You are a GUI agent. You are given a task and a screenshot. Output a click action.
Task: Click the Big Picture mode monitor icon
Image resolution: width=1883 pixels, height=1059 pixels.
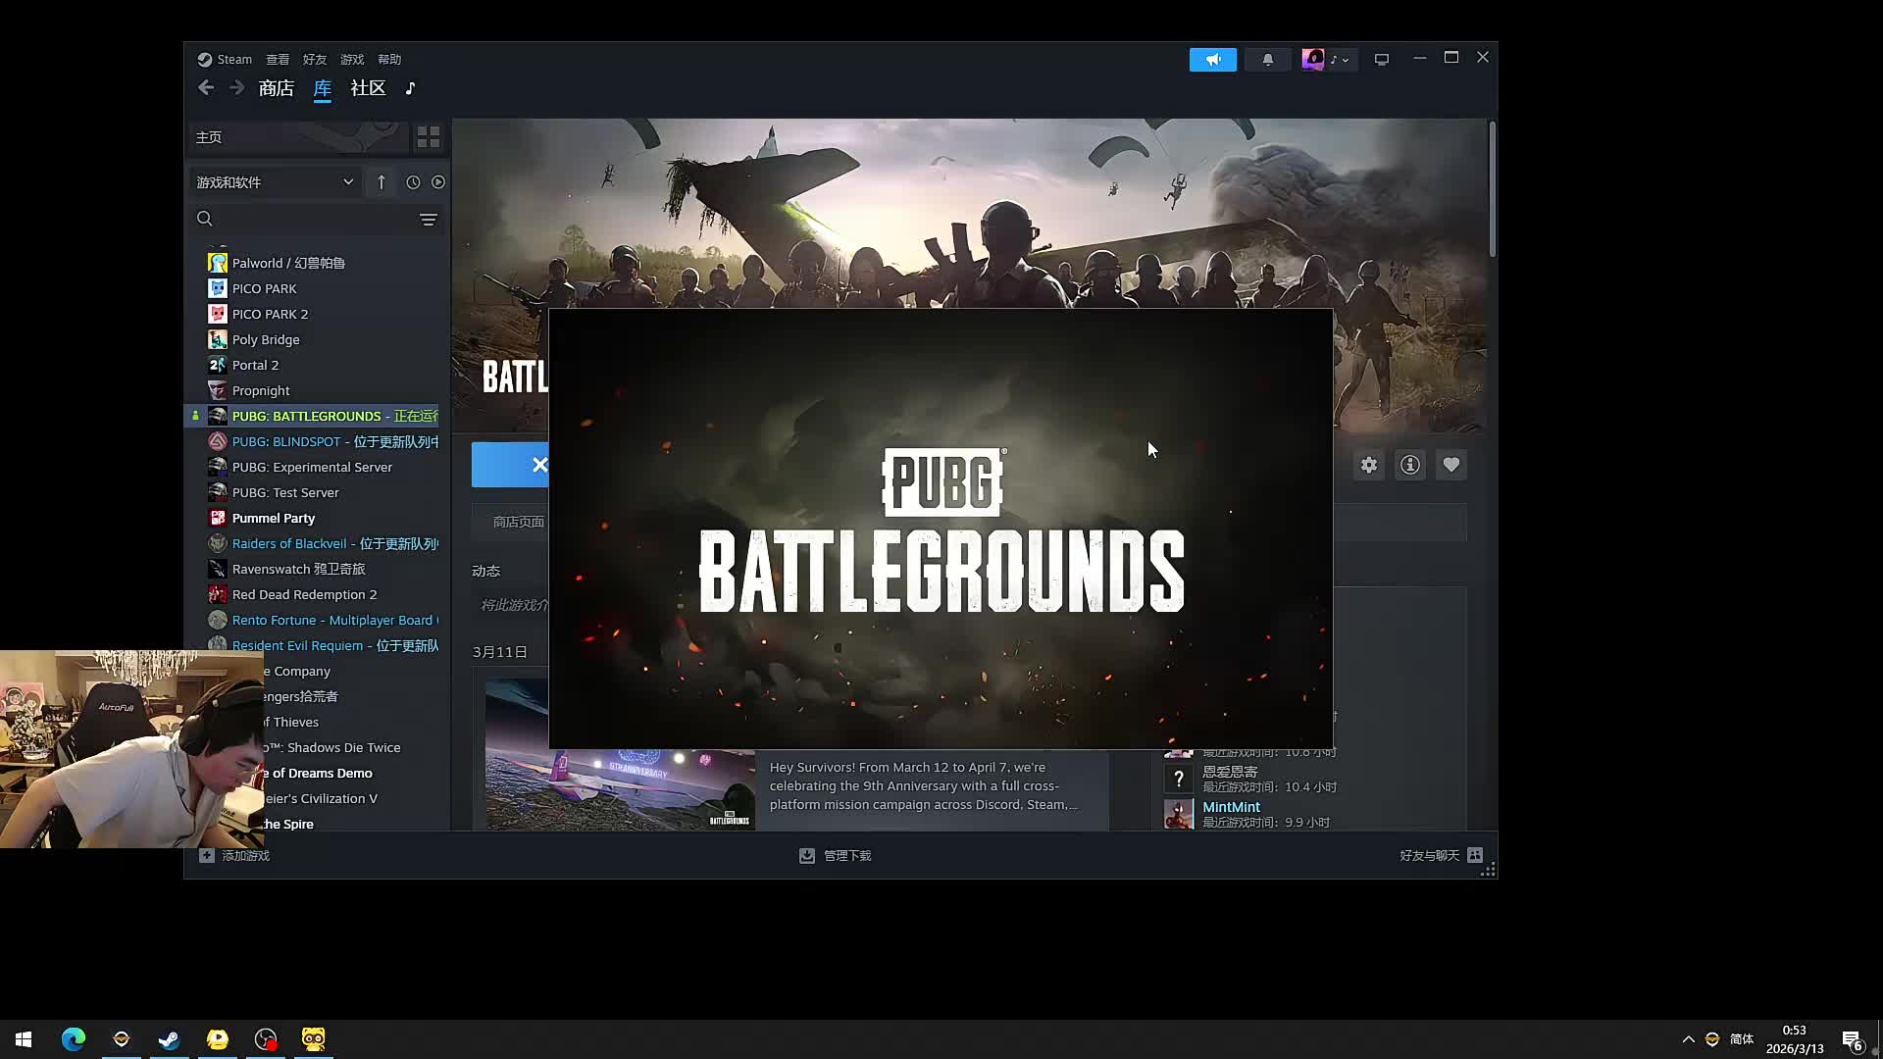point(1382,60)
